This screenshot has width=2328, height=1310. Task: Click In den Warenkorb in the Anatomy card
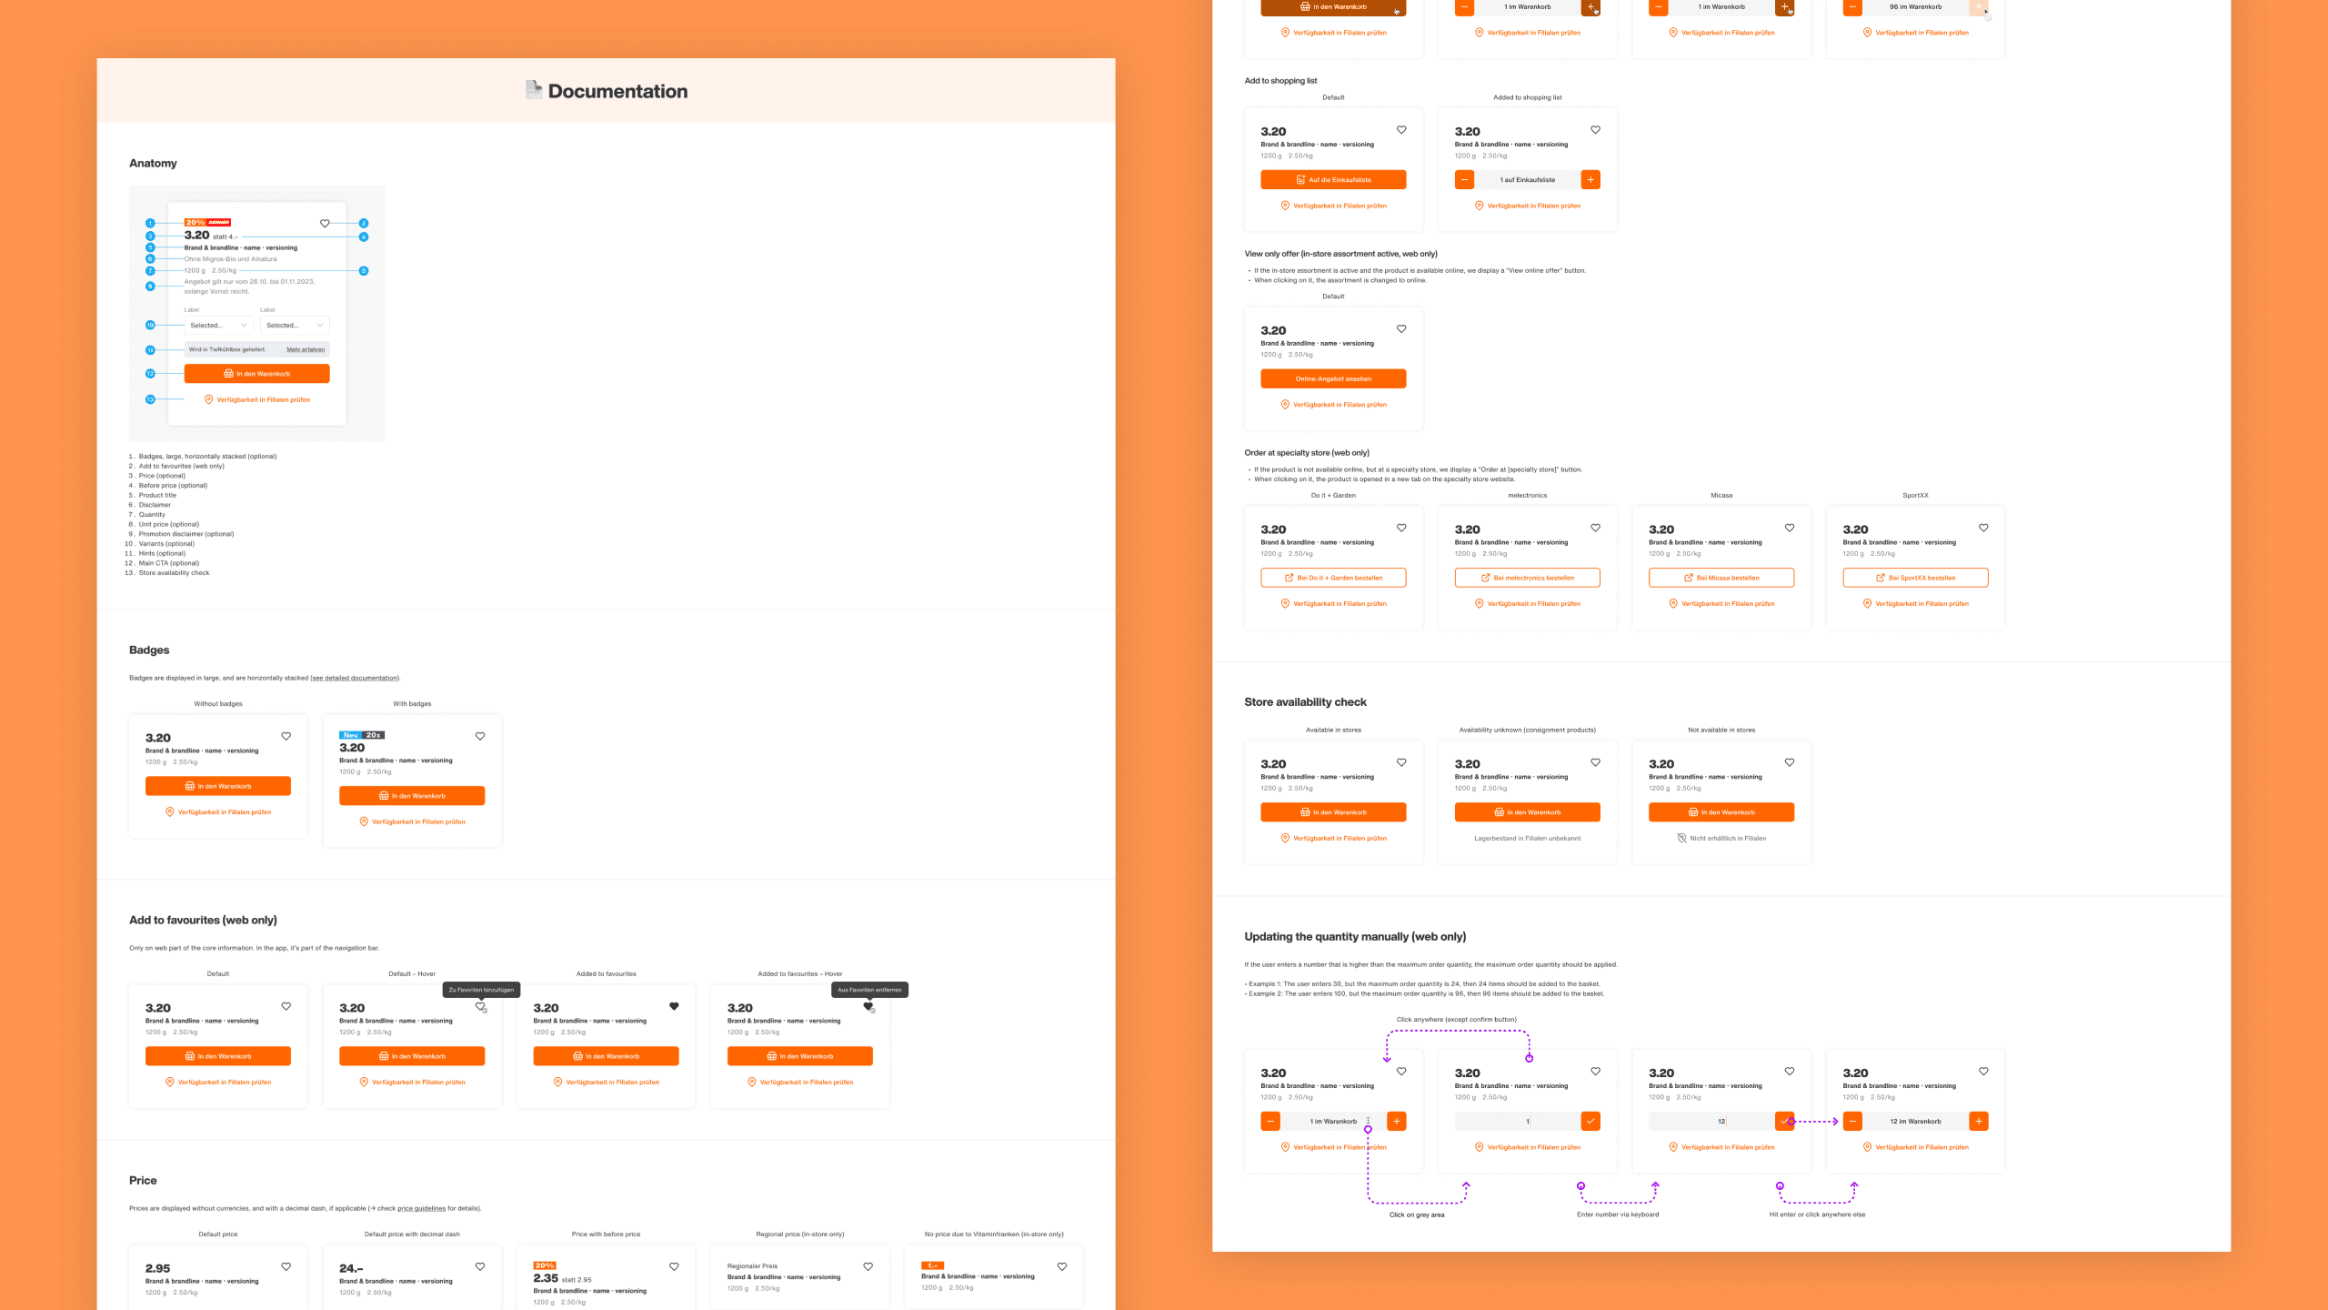pos(256,374)
